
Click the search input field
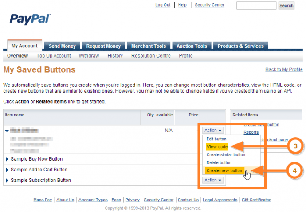coord(256,5)
